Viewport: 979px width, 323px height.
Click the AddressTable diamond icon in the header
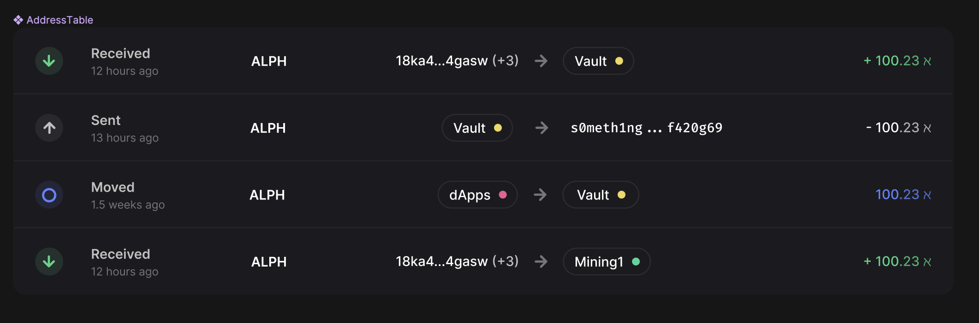click(x=19, y=19)
